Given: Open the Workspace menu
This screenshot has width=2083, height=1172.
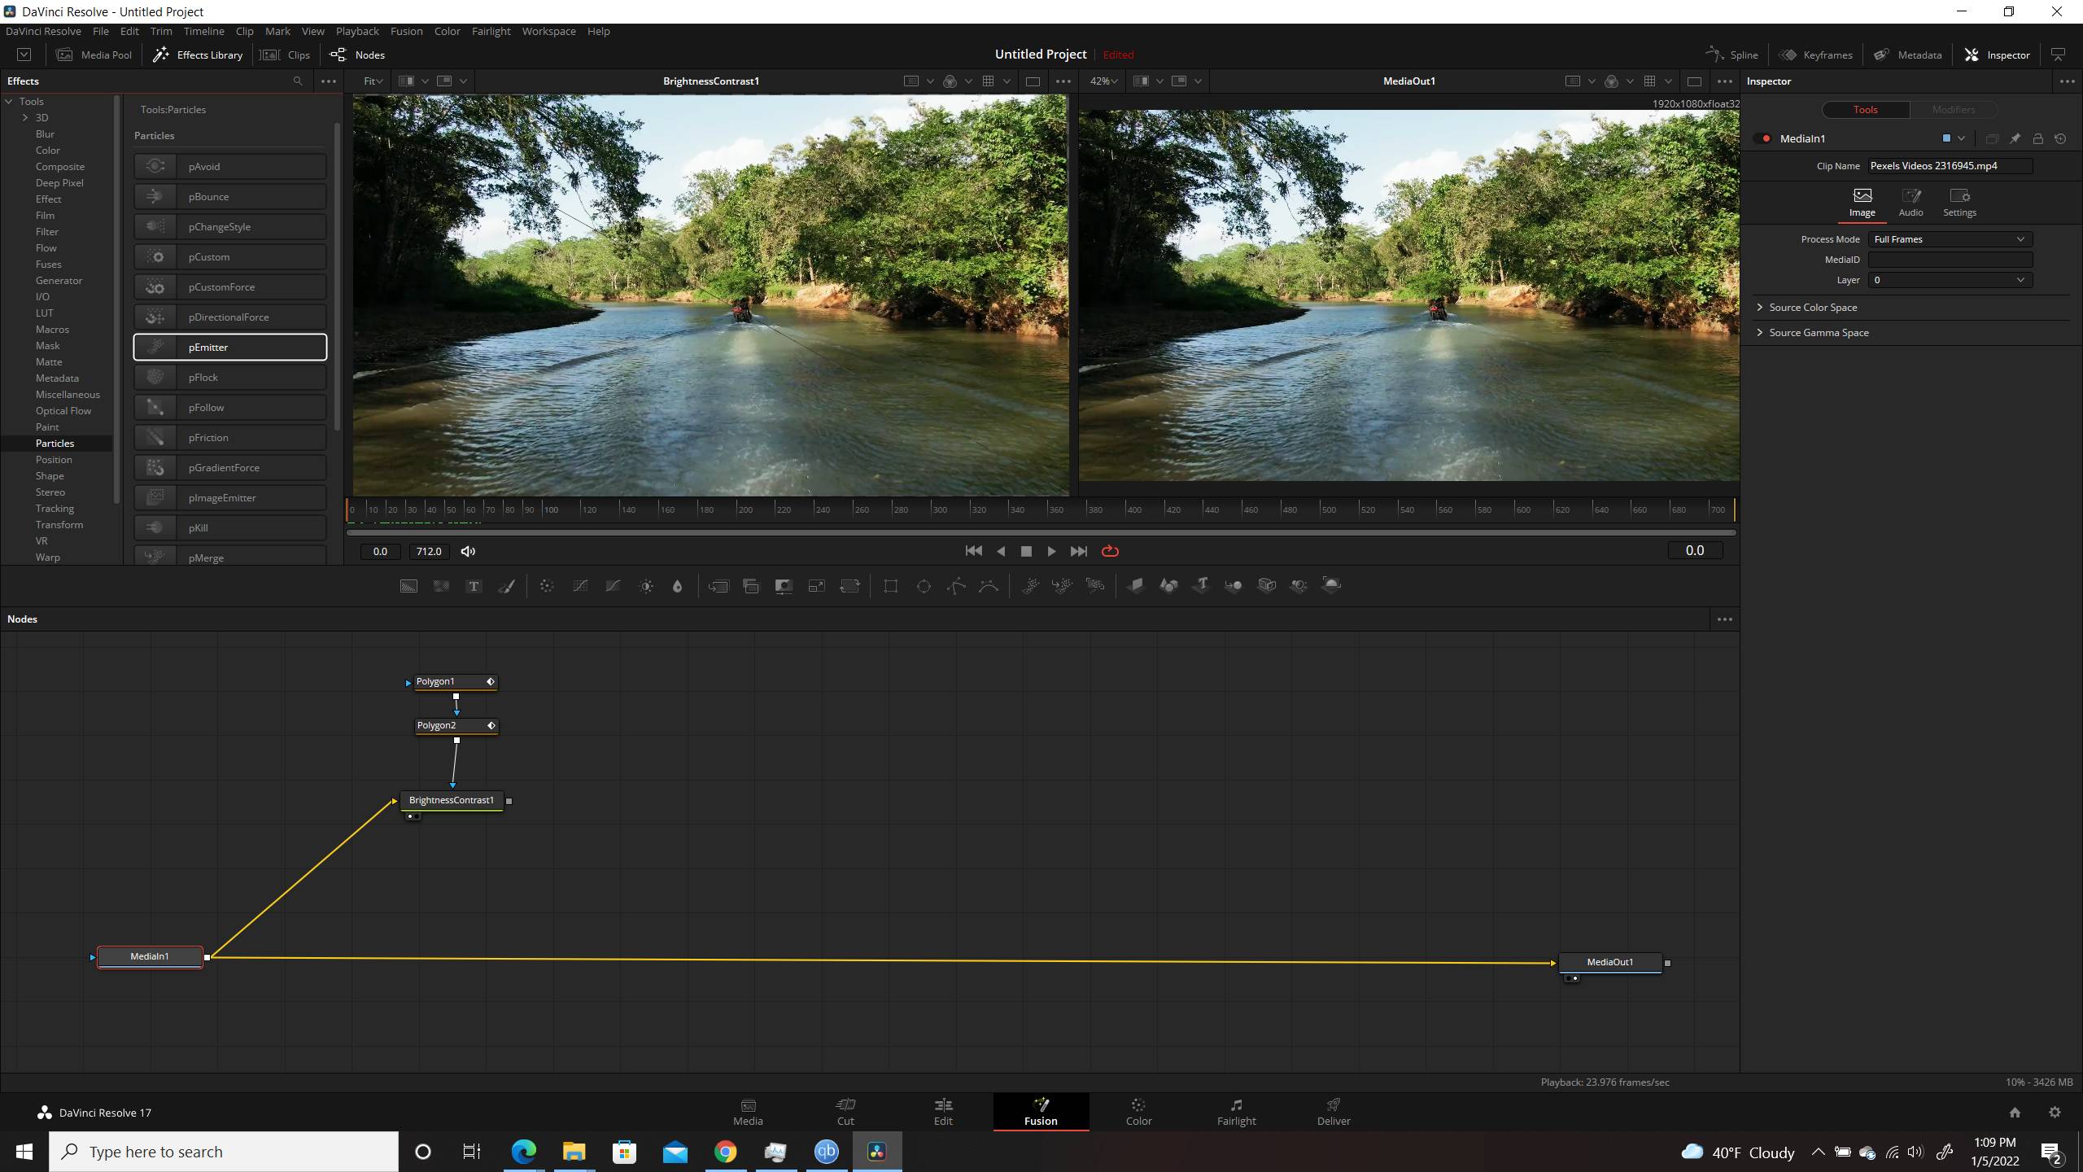Looking at the screenshot, I should [548, 31].
